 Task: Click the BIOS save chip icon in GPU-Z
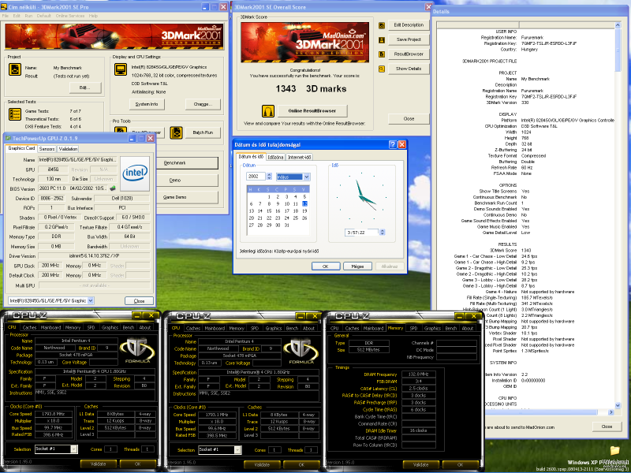pos(113,188)
